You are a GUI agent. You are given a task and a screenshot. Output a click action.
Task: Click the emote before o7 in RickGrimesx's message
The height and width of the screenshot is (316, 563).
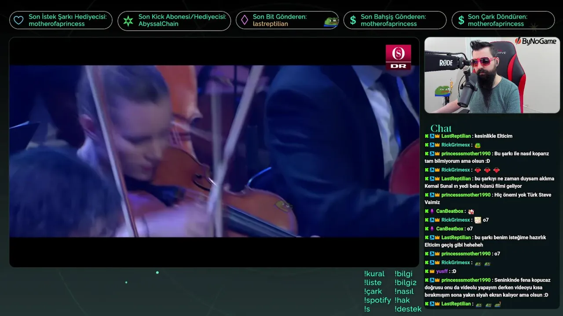coord(478,220)
